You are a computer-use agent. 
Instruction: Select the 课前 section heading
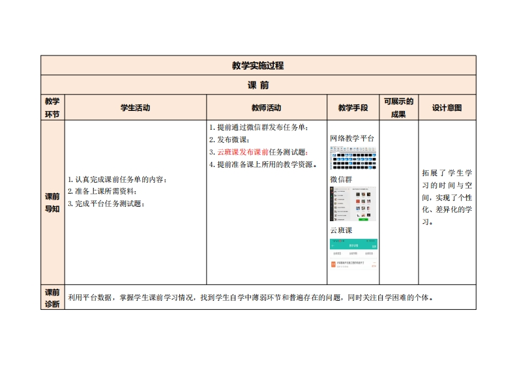258,85
